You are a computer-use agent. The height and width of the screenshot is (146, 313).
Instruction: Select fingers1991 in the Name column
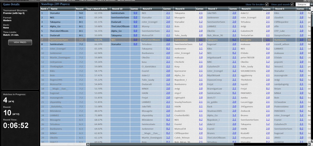tap(56, 80)
